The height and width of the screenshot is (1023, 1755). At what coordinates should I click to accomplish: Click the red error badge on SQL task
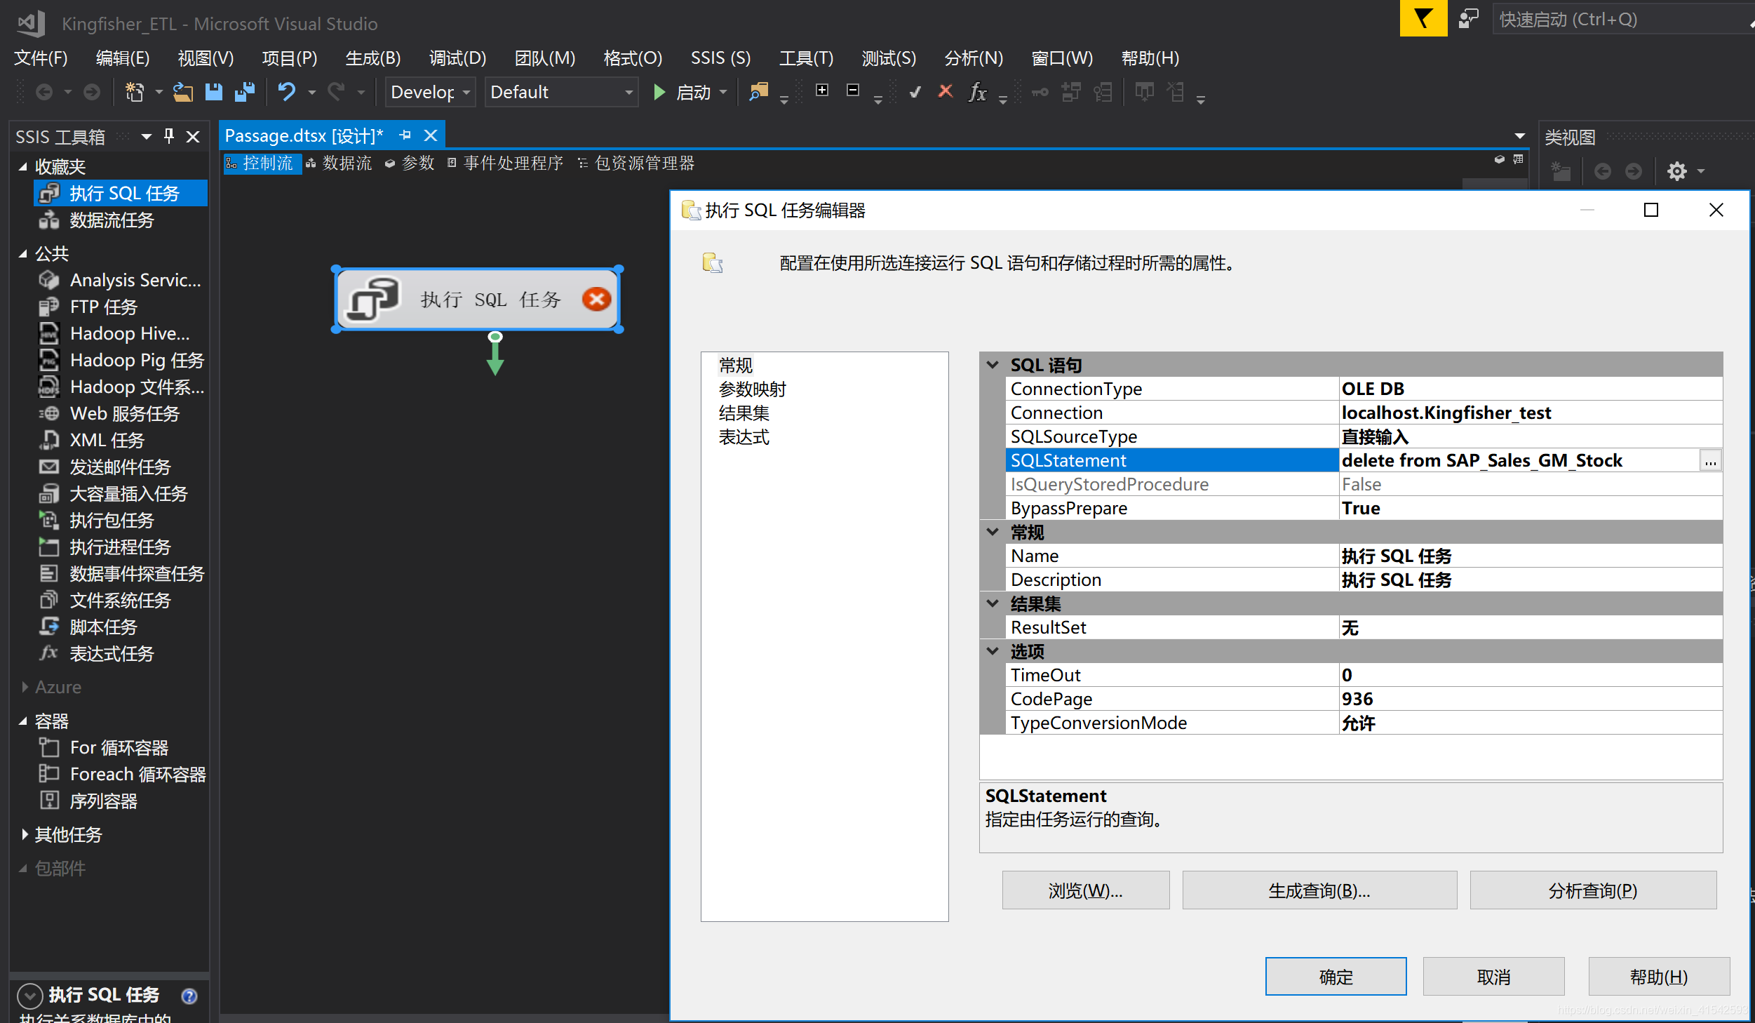[596, 300]
